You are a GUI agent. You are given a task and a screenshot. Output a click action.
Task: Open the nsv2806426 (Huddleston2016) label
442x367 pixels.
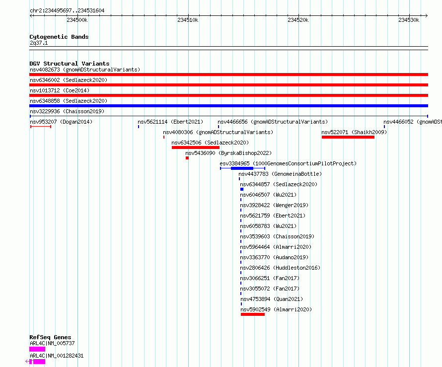[x=280, y=268]
